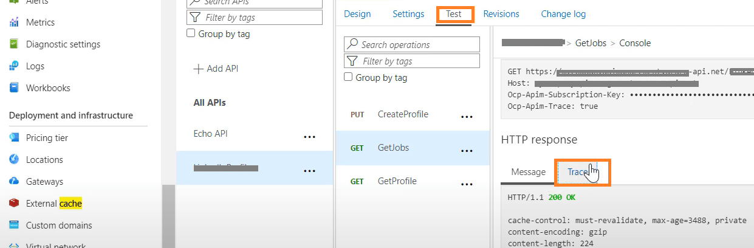Open Pricing tier menu entry
Screen dimensions: 754x248
pyautogui.click(x=47, y=138)
